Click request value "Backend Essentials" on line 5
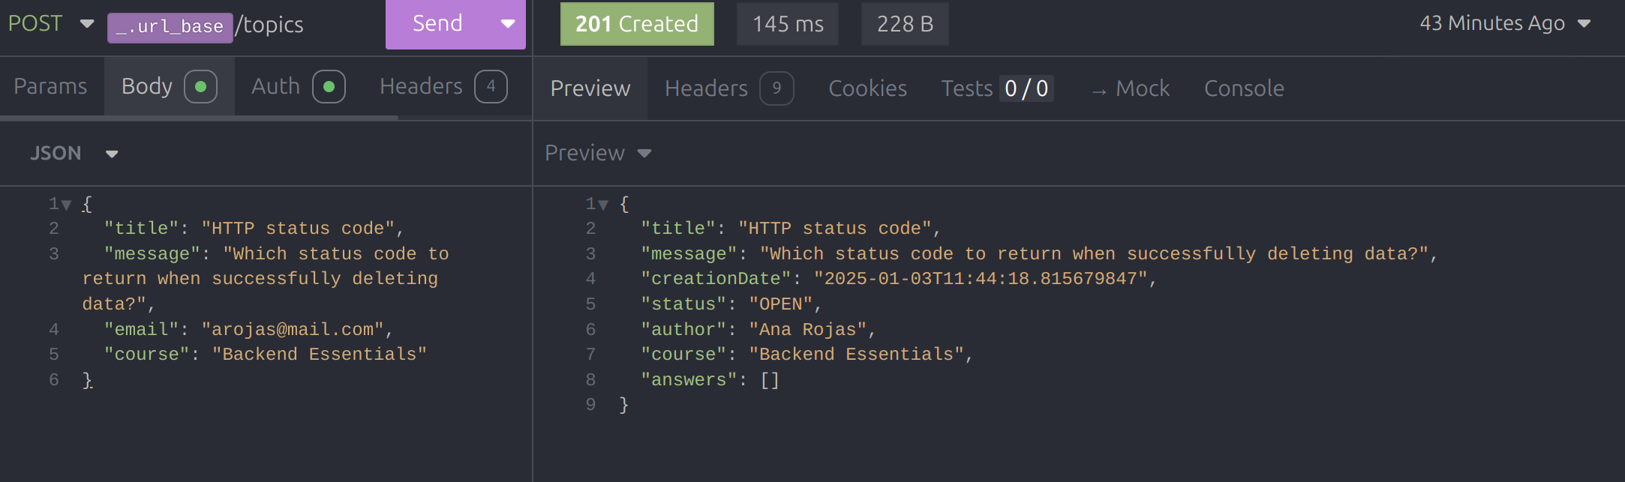The image size is (1625, 482). (x=320, y=355)
